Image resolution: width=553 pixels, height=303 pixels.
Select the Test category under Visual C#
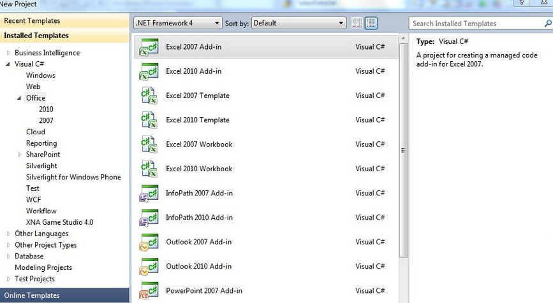point(33,188)
